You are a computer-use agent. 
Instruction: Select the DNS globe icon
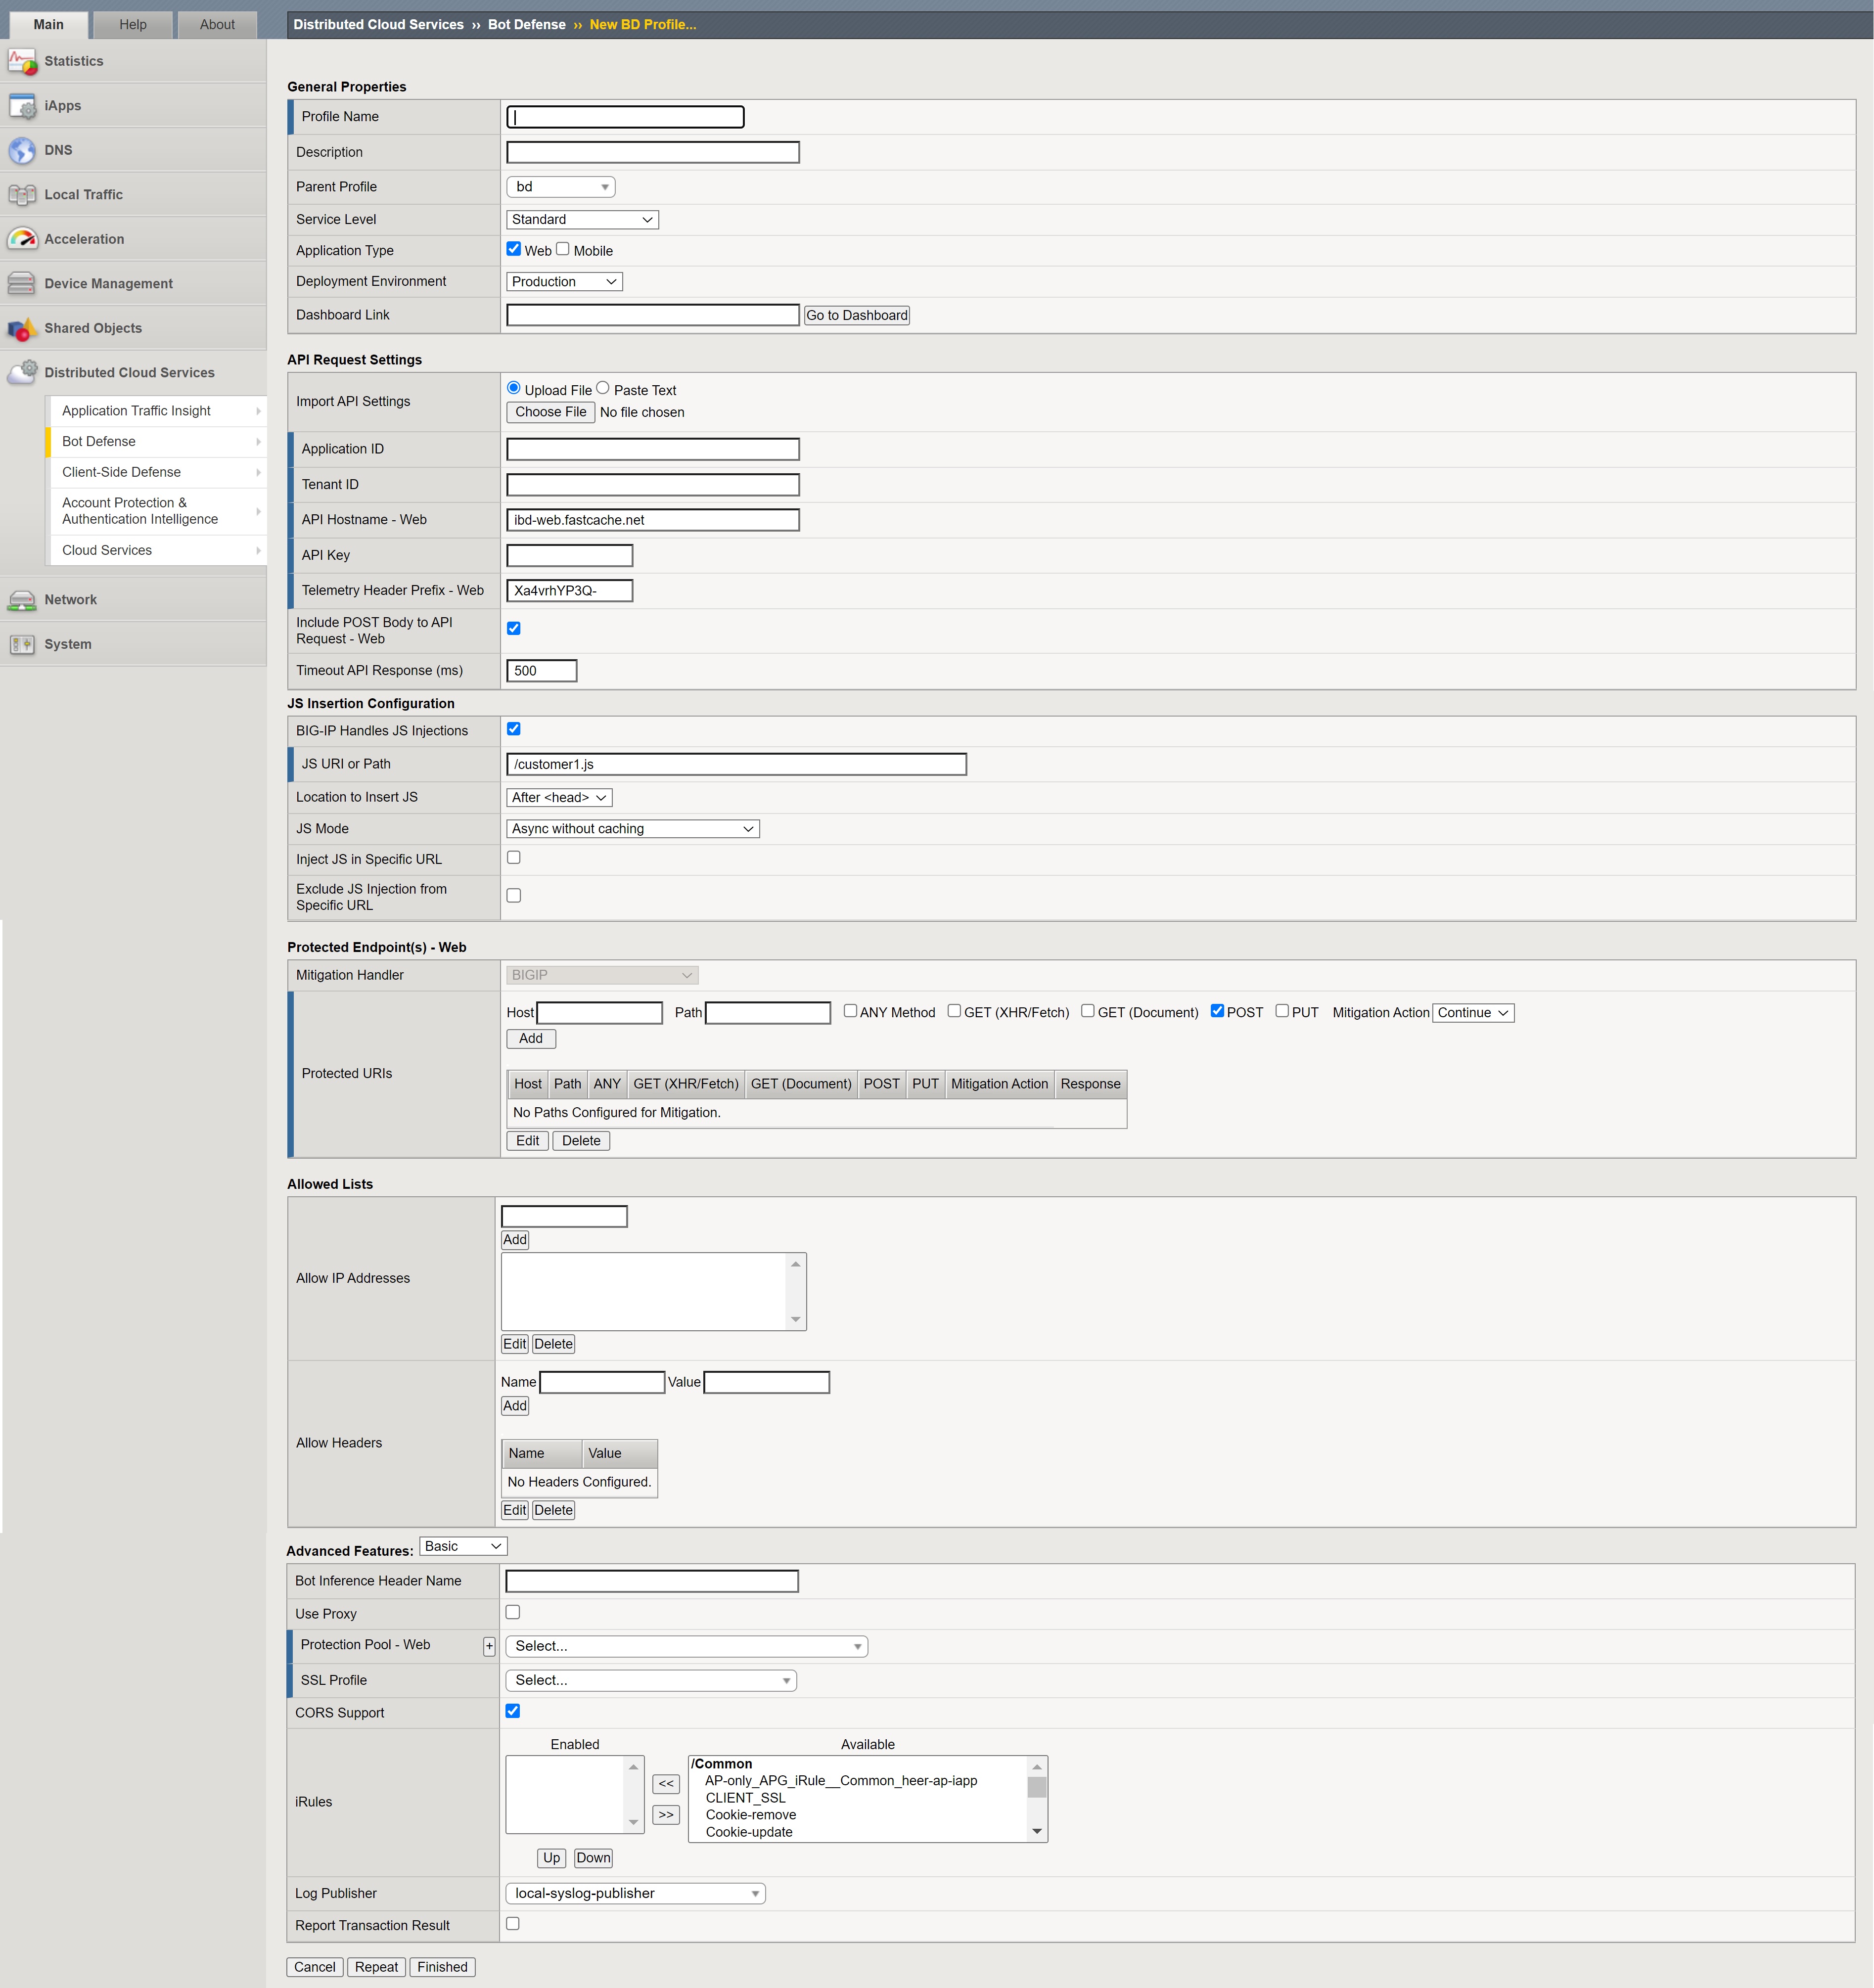pyautogui.click(x=22, y=150)
